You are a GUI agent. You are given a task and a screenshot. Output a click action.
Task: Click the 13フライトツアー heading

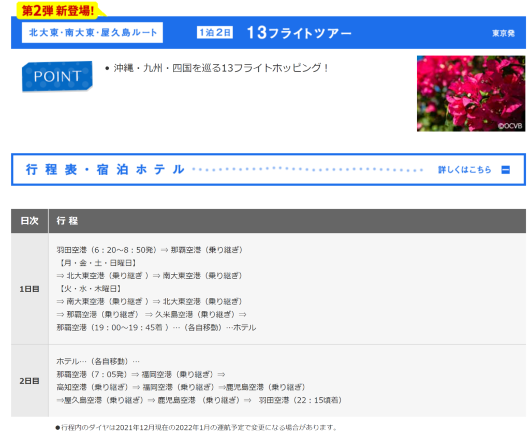(x=299, y=33)
